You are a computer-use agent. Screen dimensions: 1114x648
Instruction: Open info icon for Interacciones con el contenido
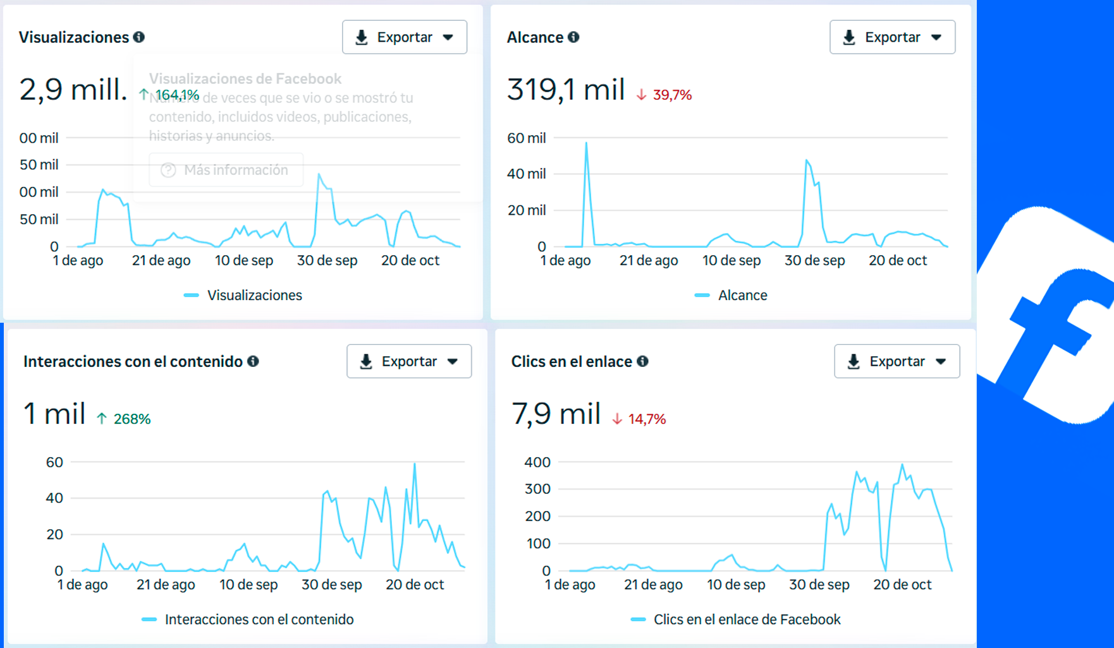[253, 361]
